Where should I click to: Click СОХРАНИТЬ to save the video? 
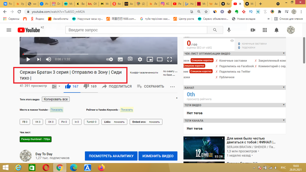click(x=150, y=86)
